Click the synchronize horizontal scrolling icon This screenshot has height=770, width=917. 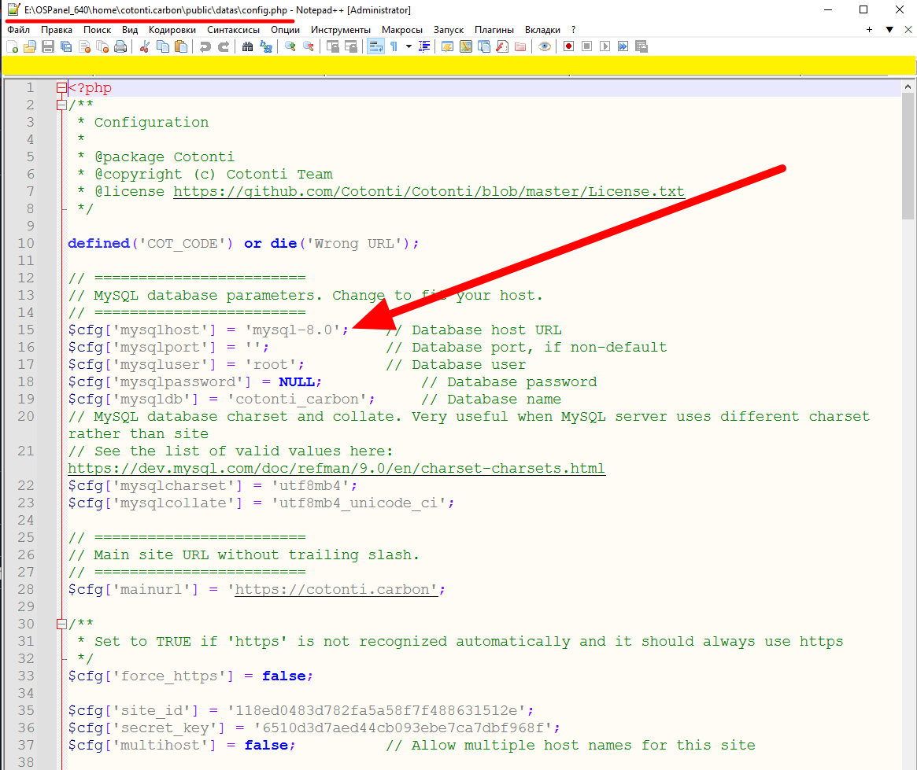[x=351, y=46]
